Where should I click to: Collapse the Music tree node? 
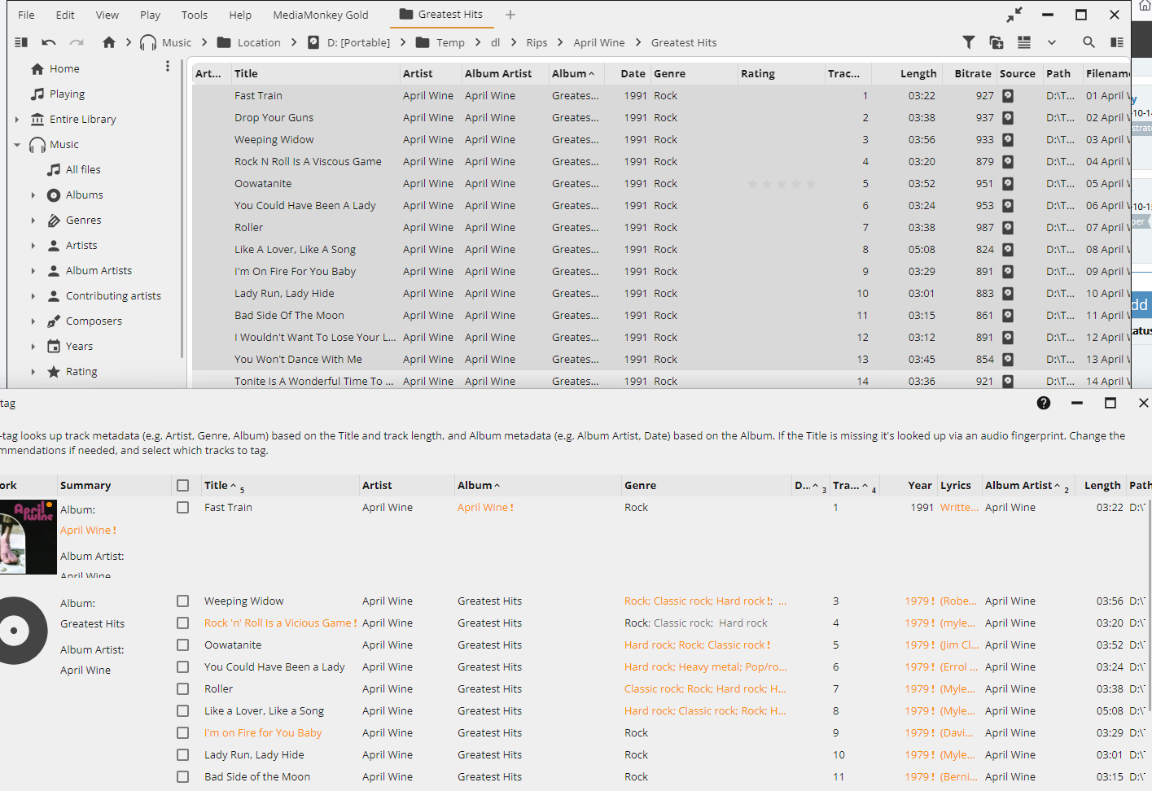pyautogui.click(x=17, y=145)
